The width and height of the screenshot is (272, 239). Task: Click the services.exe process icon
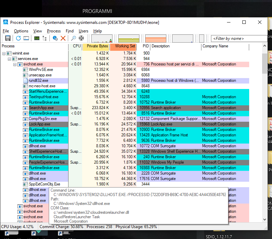15,59
